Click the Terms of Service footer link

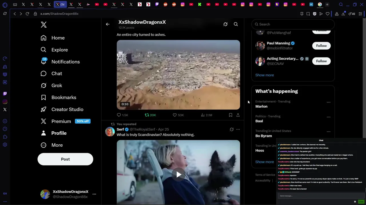tap(265, 175)
